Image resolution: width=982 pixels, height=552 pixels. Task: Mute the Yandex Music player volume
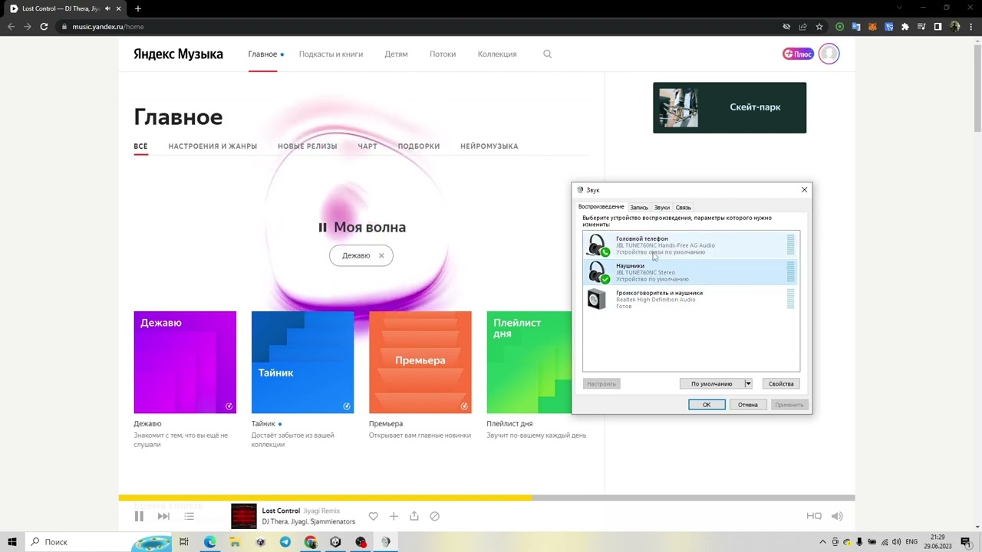pyautogui.click(x=837, y=517)
